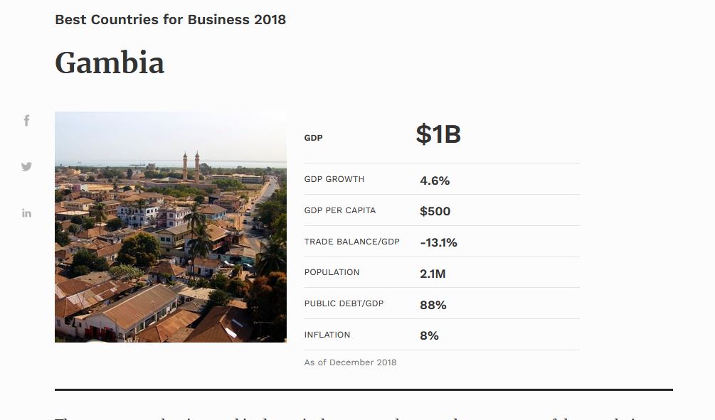Viewport: 715px width, 420px height.
Task: Share the page on Twitter
Action: click(x=26, y=167)
